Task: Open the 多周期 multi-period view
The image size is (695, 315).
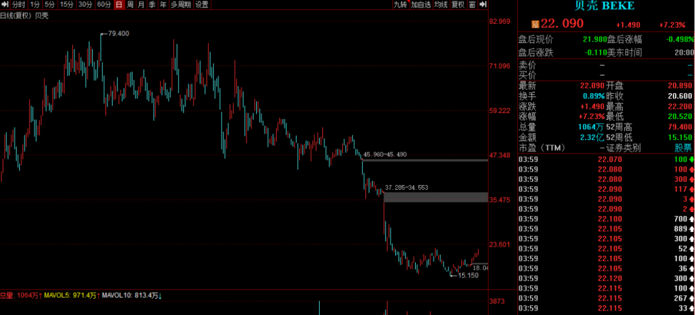Action: [x=181, y=5]
